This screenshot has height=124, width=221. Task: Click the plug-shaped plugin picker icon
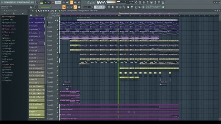(x=132, y=7)
